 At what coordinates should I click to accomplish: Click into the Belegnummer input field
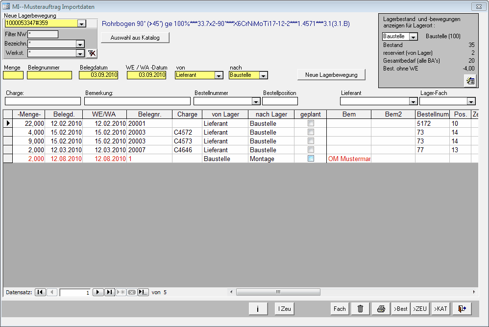tap(49, 75)
